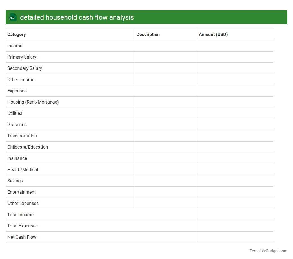The width and height of the screenshot is (293, 259).
Task: Select the green header banner
Action: point(146,17)
